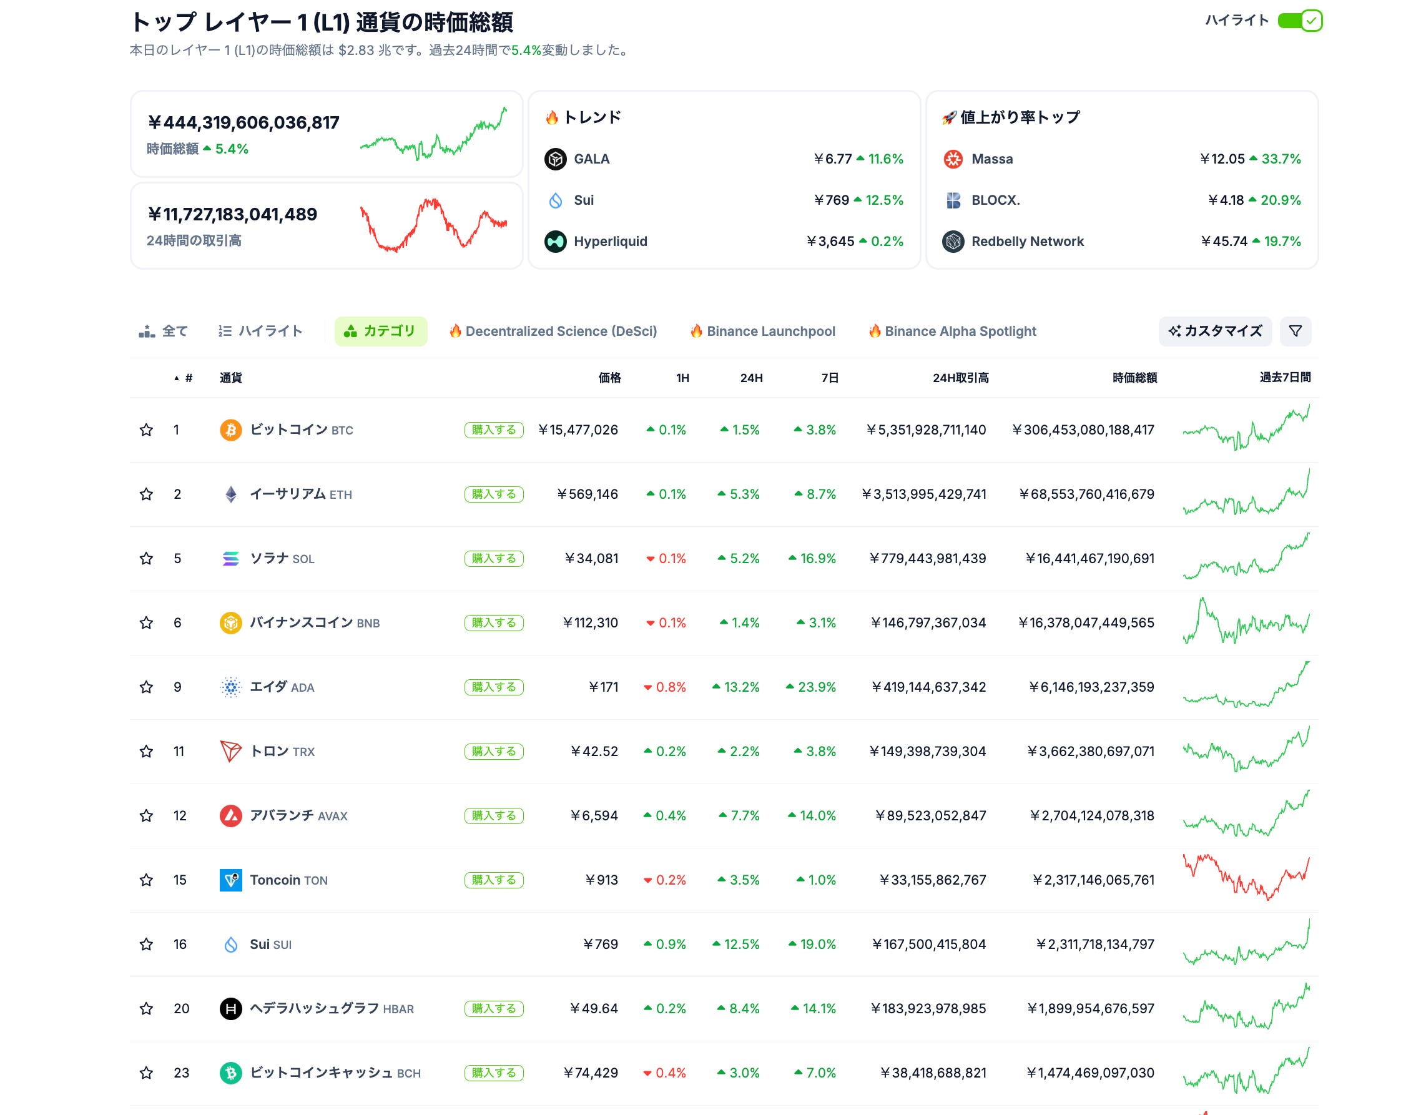Switch to the 全て tab
The image size is (1426, 1115).
163,331
